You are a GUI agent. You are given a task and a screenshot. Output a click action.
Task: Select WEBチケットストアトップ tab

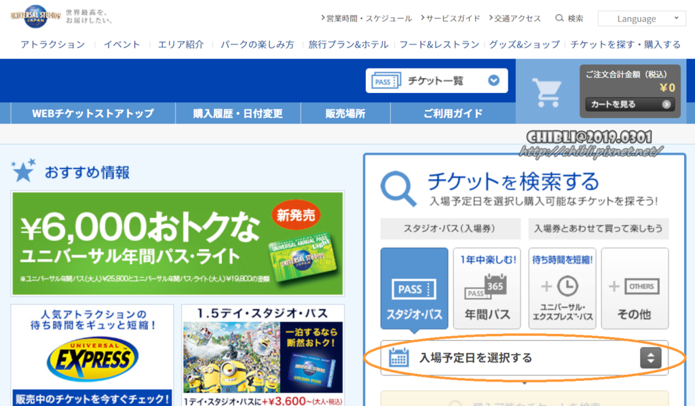click(93, 113)
